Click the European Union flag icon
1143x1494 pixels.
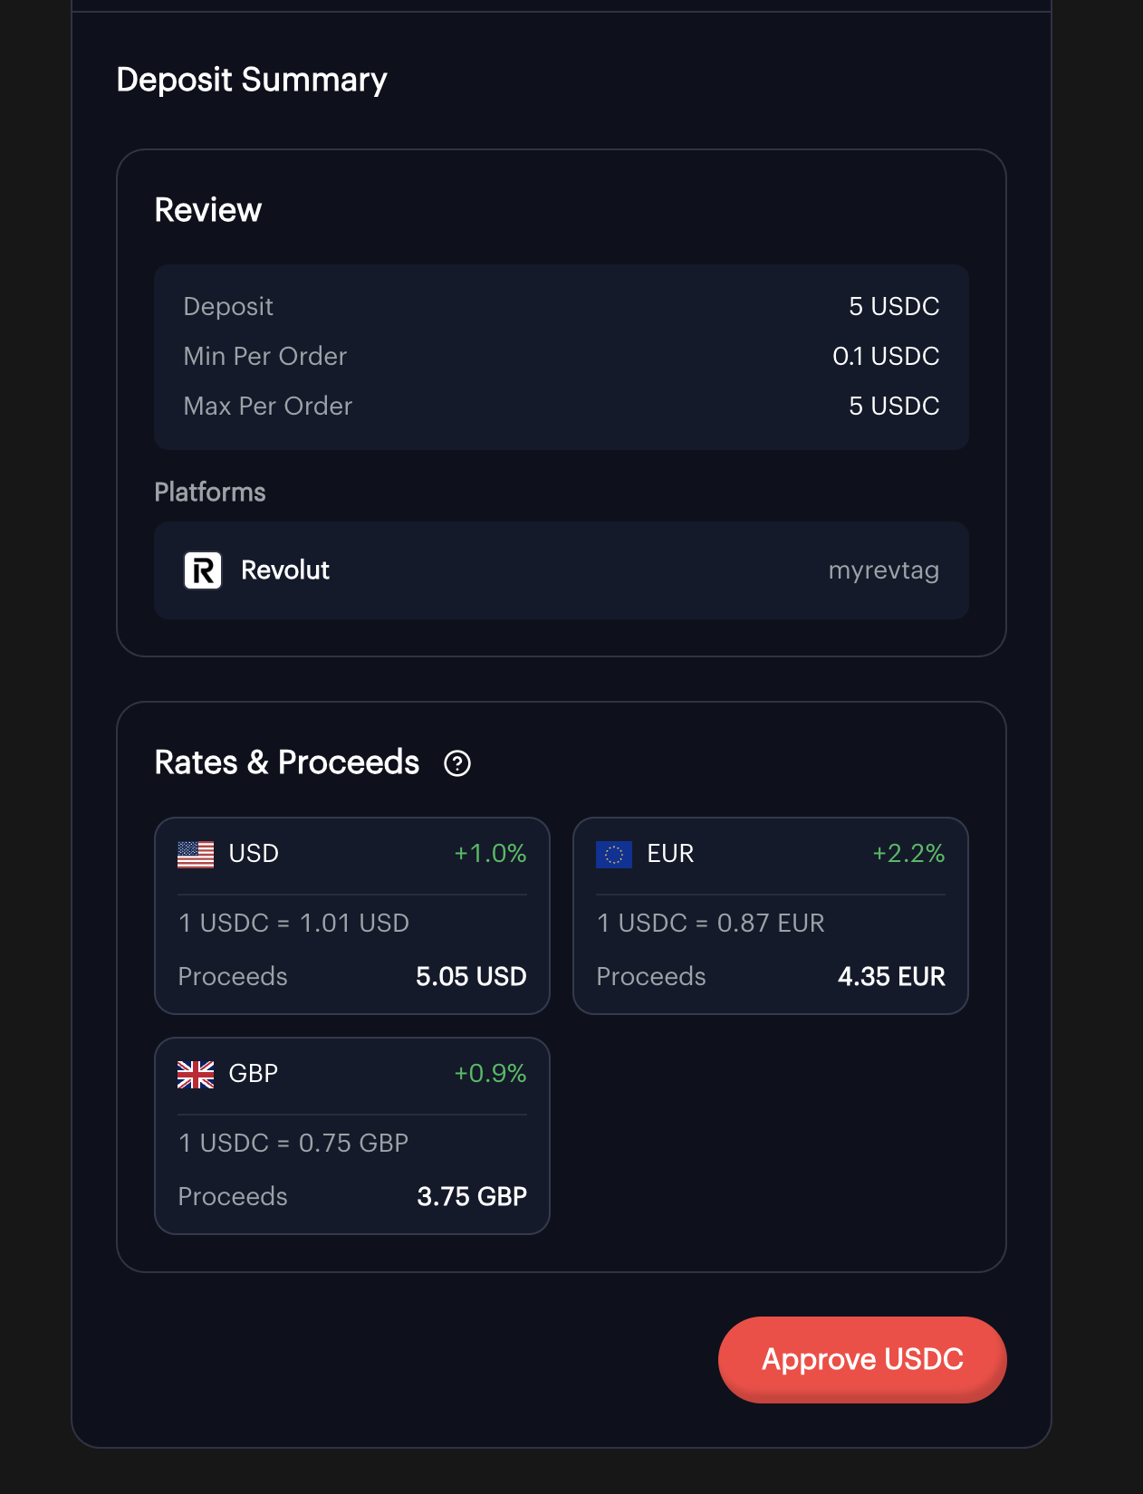614,854
